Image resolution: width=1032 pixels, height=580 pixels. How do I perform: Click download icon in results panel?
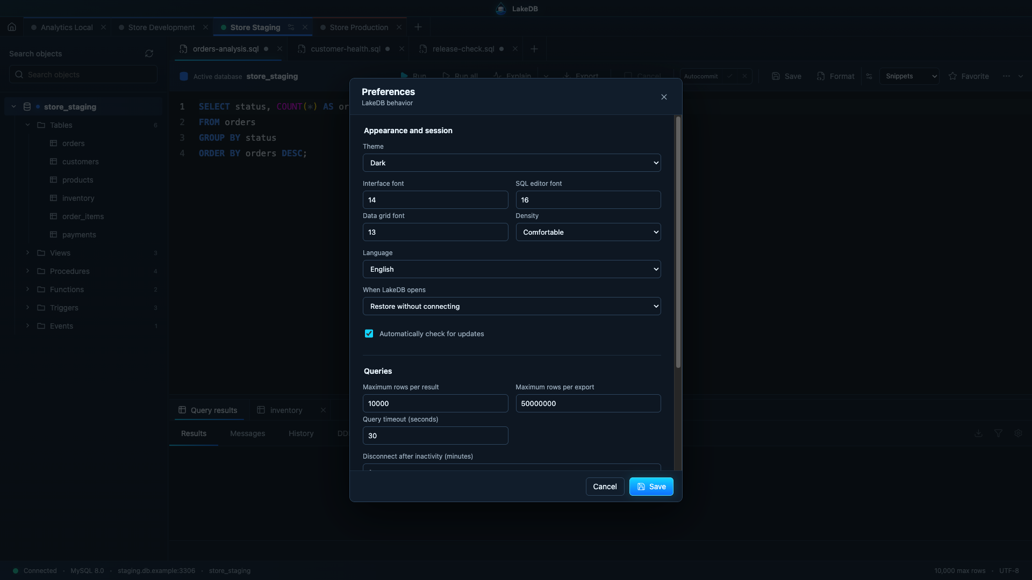tap(978, 433)
